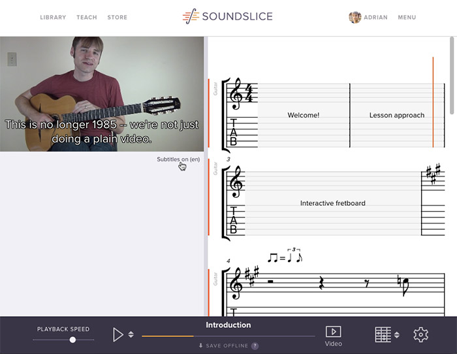Image resolution: width=457 pixels, height=354 pixels.
Task: Click the vertical scrollbar of notation
Action: tap(452, 76)
